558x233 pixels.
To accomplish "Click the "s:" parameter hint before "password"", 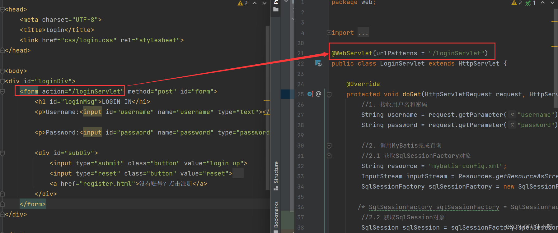I will (512, 125).
